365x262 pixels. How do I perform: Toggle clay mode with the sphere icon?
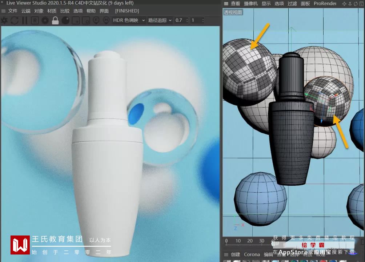pos(65,20)
